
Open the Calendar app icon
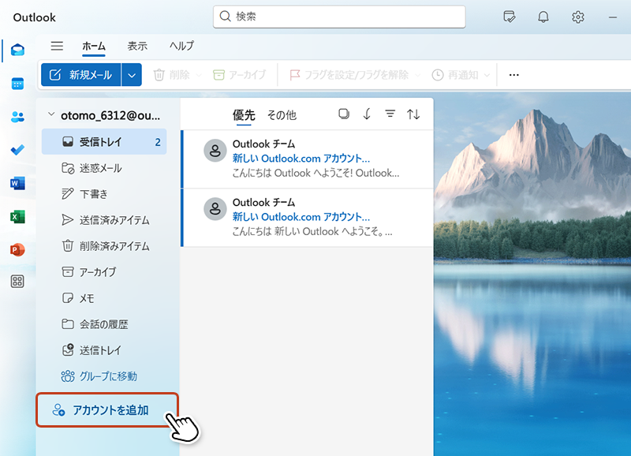(x=17, y=84)
